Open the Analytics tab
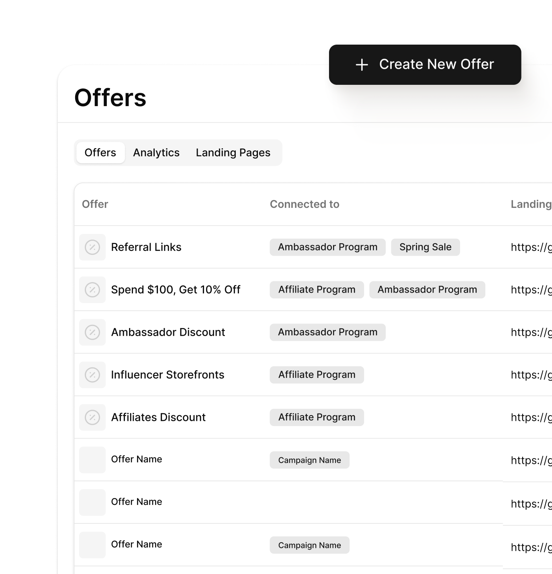The width and height of the screenshot is (552, 574). click(x=156, y=153)
